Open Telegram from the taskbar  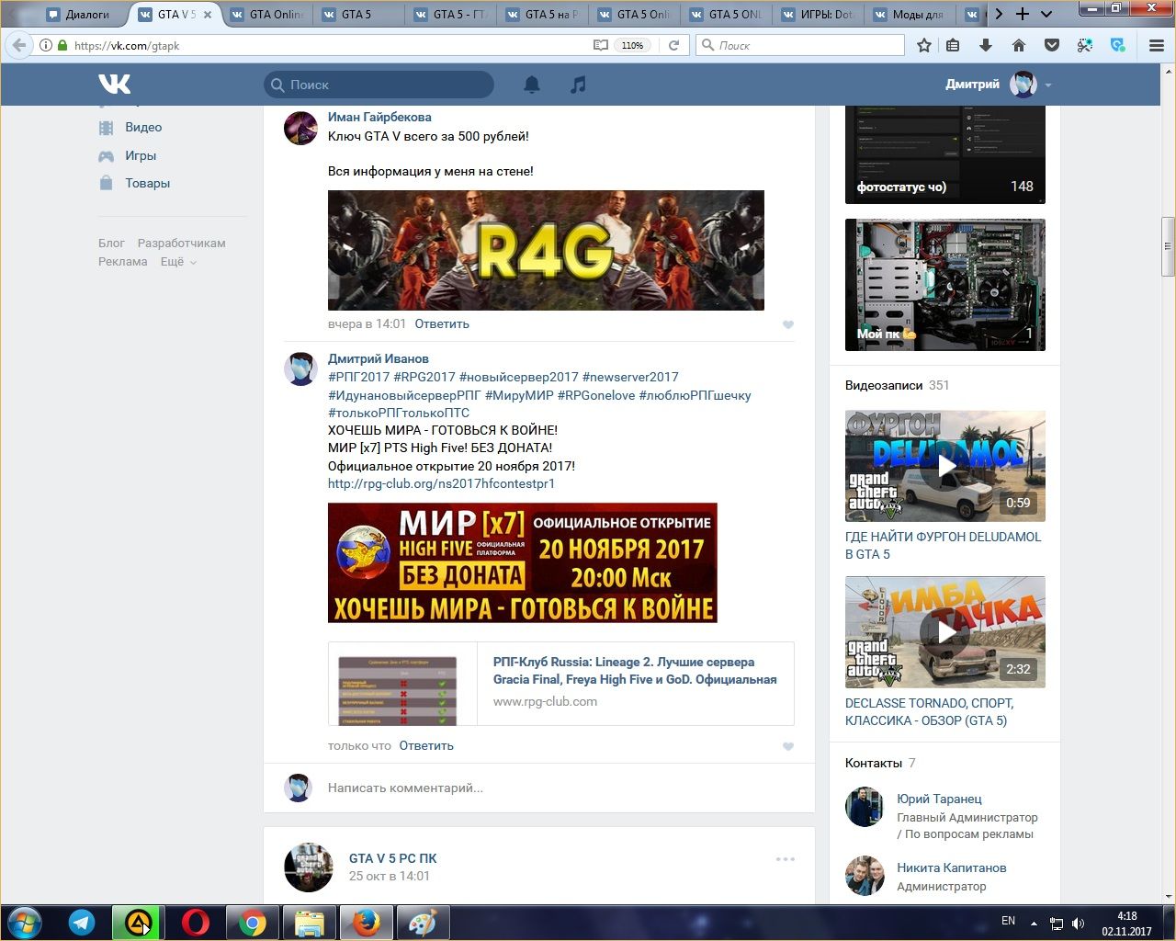click(82, 923)
